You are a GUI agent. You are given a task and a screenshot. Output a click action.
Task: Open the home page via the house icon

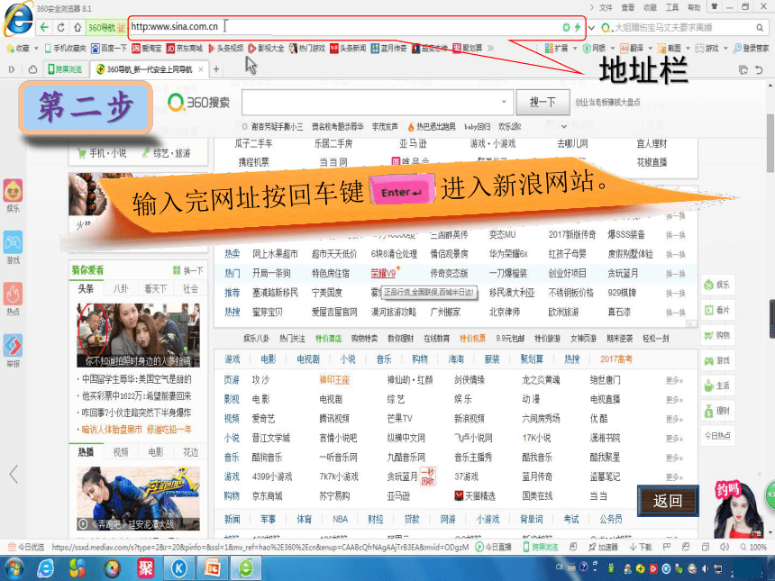coord(77,27)
